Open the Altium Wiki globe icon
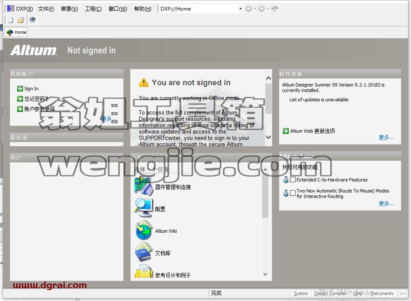 tap(144, 230)
